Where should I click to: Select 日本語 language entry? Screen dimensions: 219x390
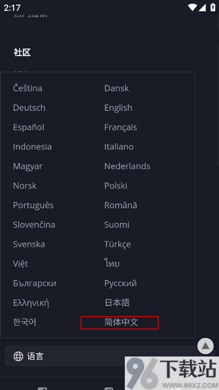click(x=117, y=303)
